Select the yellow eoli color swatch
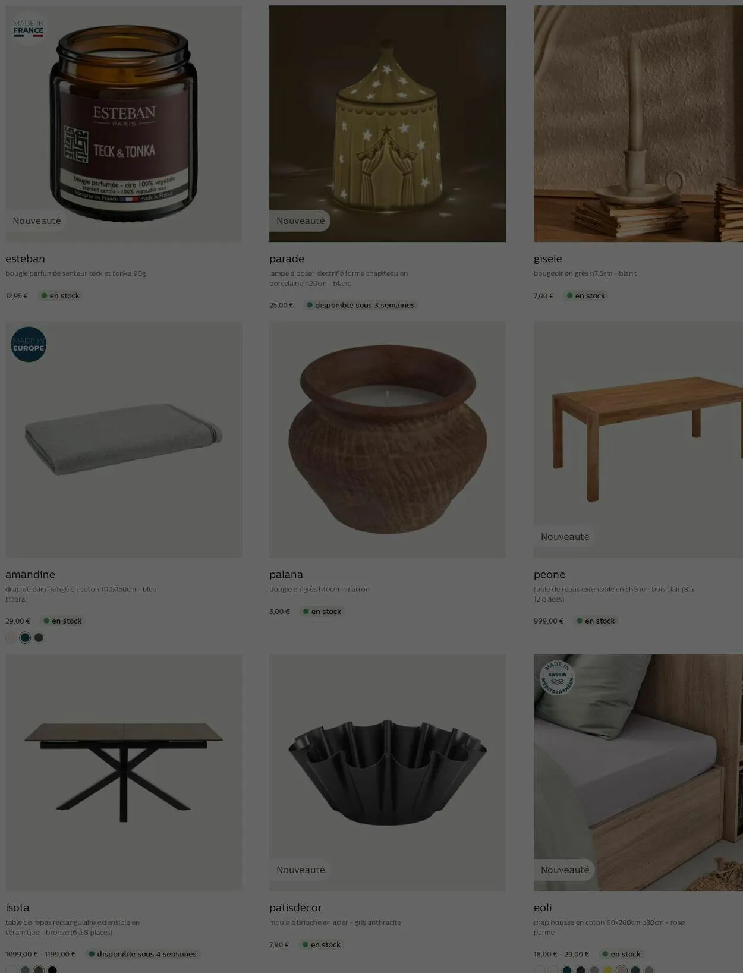The width and height of the screenshot is (743, 973). [607, 970]
